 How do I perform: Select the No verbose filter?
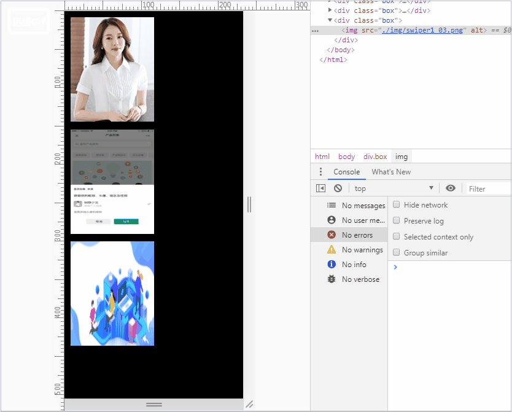click(x=360, y=279)
